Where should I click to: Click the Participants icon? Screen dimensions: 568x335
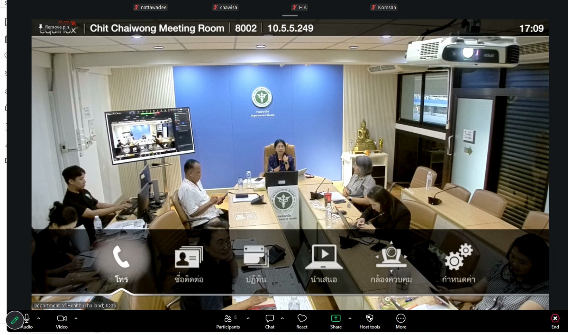(x=228, y=319)
